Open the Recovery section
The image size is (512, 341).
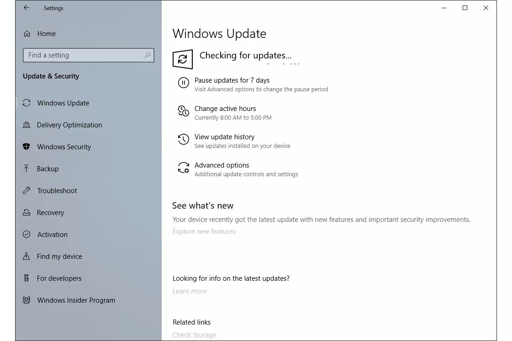coord(50,212)
